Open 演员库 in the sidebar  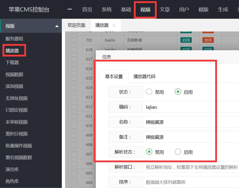click(x=12, y=169)
